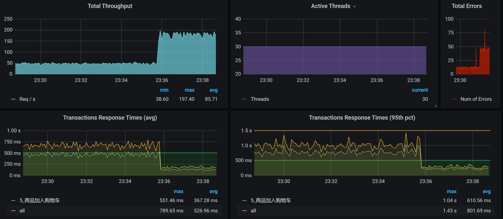Open the Active Threads panel menu chevron
The image size is (503, 219).
click(355, 6)
